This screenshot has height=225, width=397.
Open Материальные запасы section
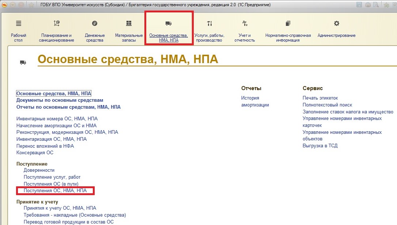click(129, 31)
